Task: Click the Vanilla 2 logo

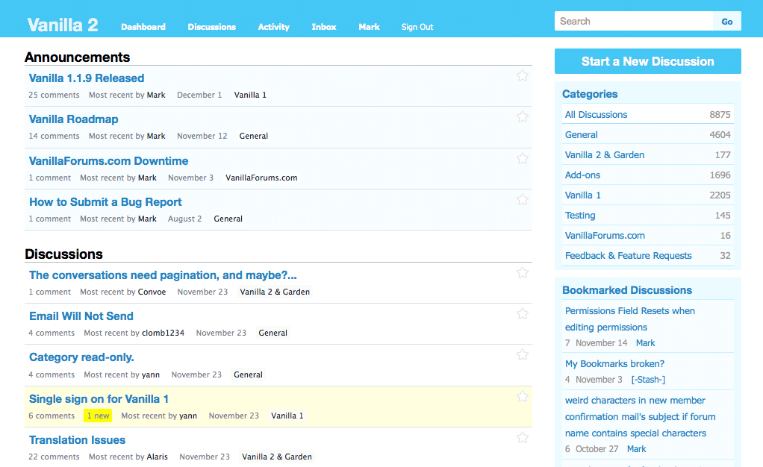Action: 63,25
